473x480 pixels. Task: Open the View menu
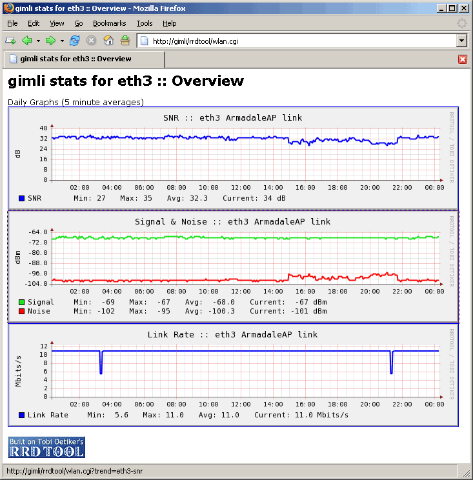pos(57,23)
